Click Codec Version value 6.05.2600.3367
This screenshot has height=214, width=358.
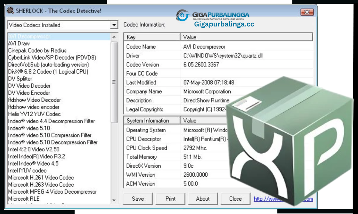click(x=201, y=64)
